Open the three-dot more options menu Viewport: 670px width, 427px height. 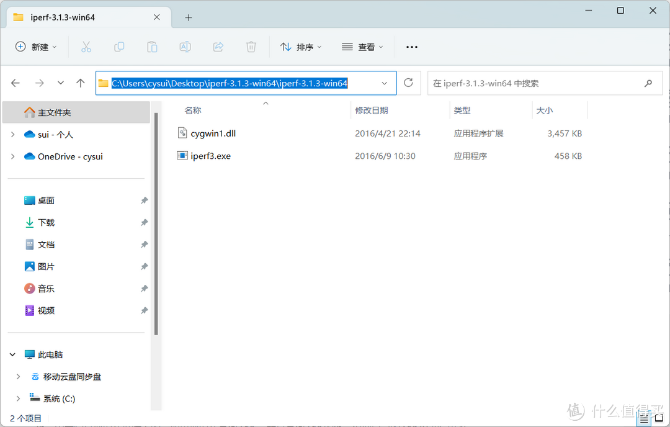click(x=412, y=47)
